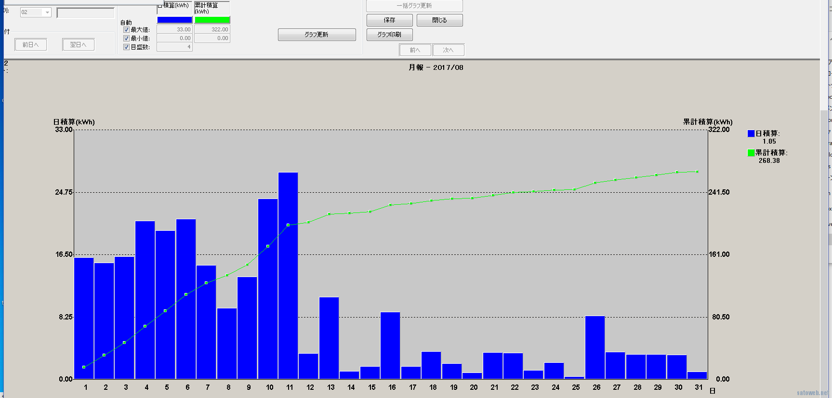The height and width of the screenshot is (398, 832).
Task: Print the graph via グラフ印刷
Action: 389,35
